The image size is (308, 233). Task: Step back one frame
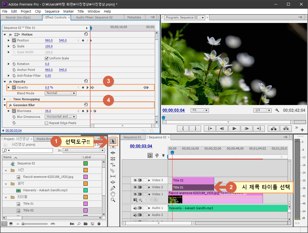222,129
